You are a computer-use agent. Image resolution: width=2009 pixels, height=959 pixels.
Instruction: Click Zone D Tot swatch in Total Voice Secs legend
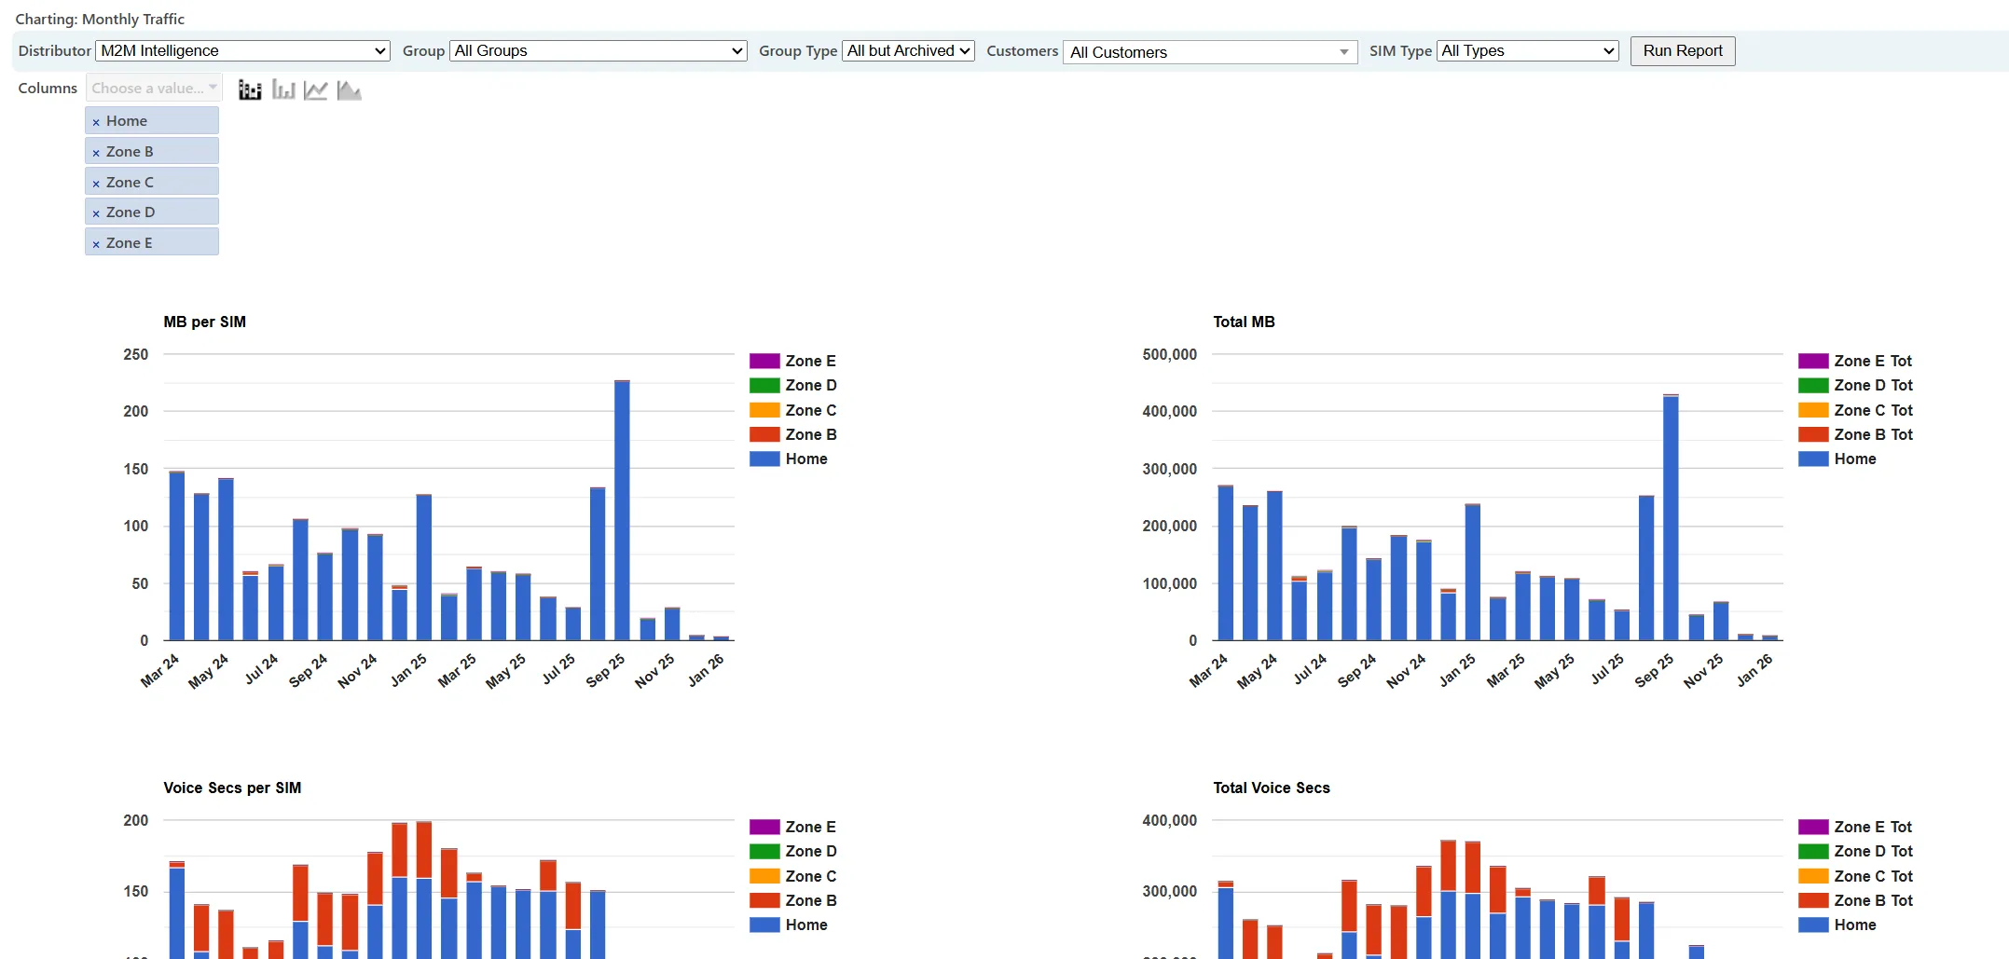pos(1813,851)
